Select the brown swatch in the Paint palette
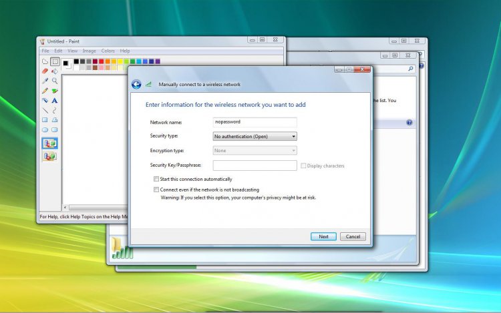This screenshot has width=501, height=313. click(96, 67)
